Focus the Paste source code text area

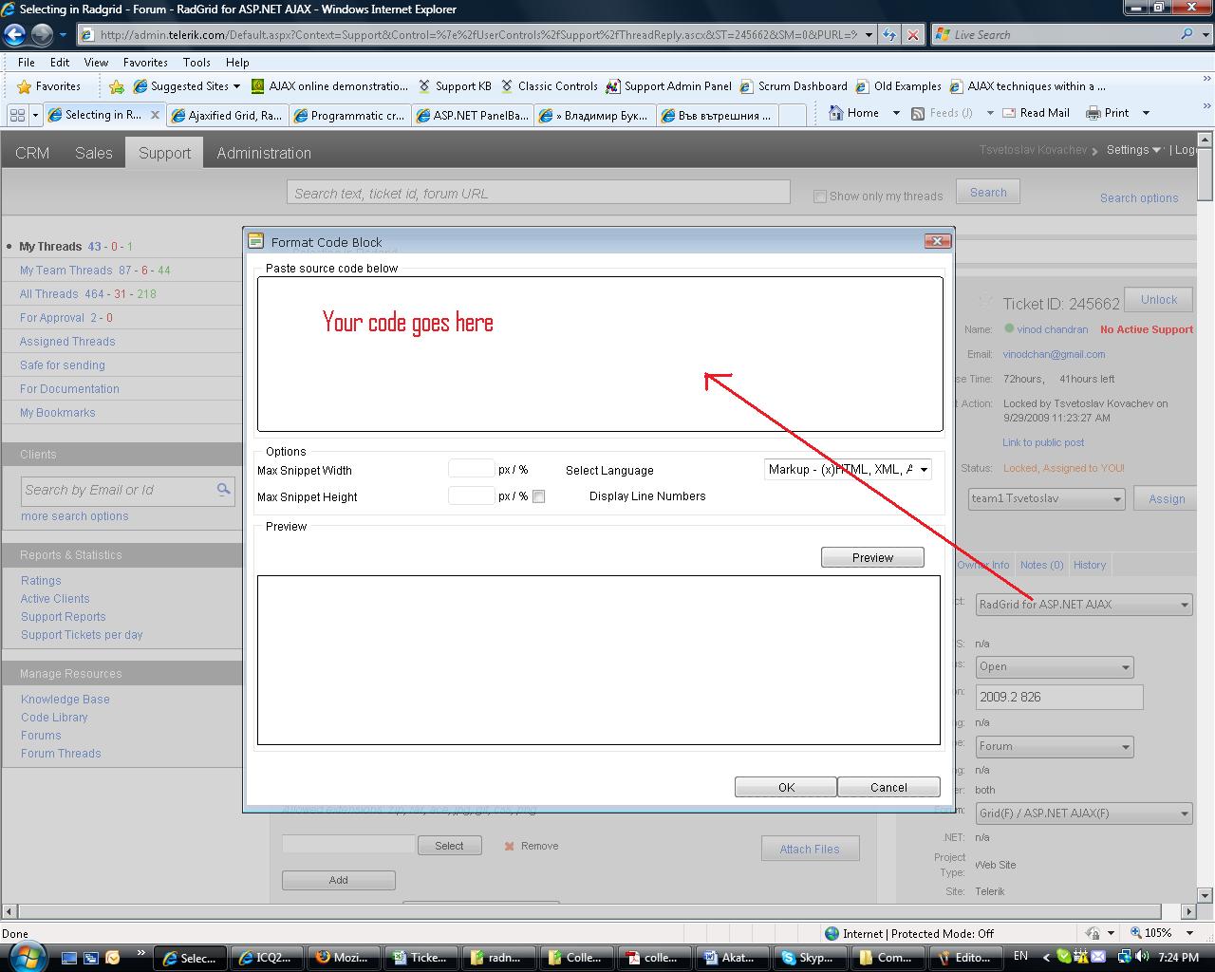click(600, 354)
